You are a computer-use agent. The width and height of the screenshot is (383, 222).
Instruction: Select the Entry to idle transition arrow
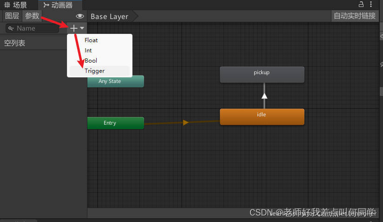(x=186, y=122)
